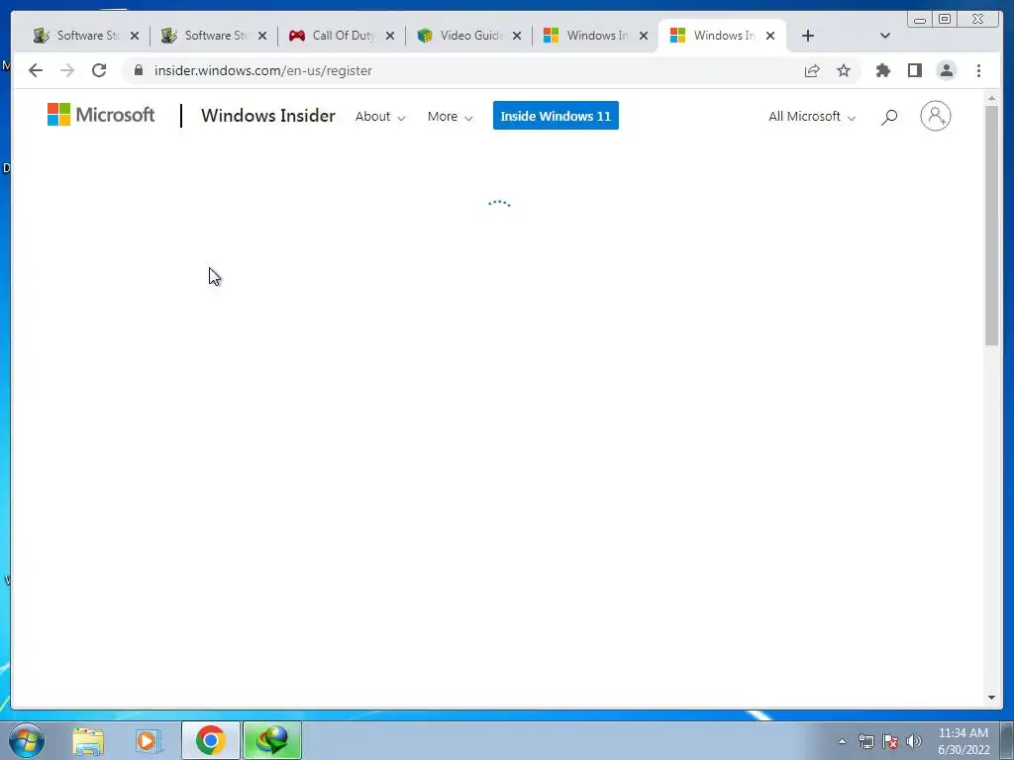Click the browser forward arrow
The height and width of the screenshot is (760, 1014).
point(67,70)
